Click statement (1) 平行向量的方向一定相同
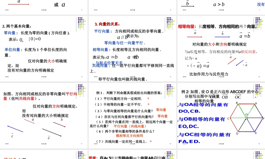Screen dimensions: 265x159 (118, 99)
